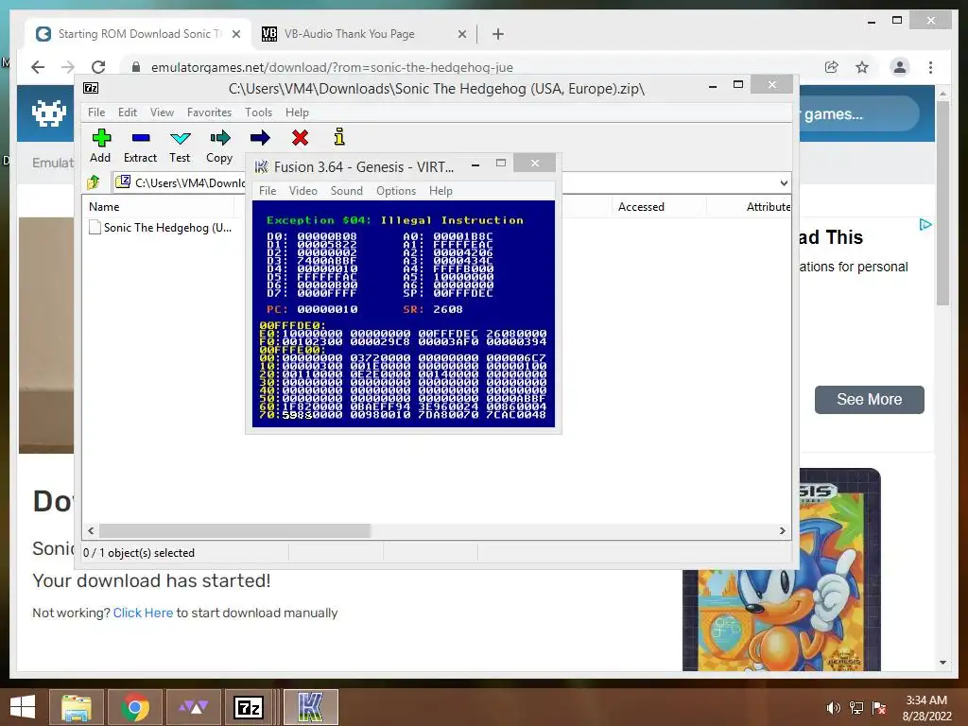Click page scrollbar down arrow
Viewport: 968px width, 726px height.
[942, 663]
